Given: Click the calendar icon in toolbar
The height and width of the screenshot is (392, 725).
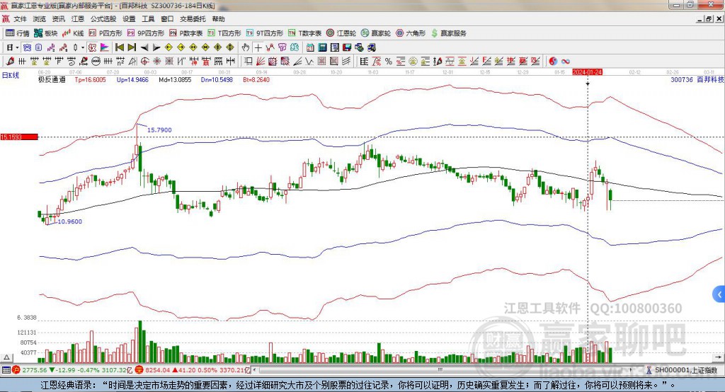Looking at the screenshot, I should point(310,47).
